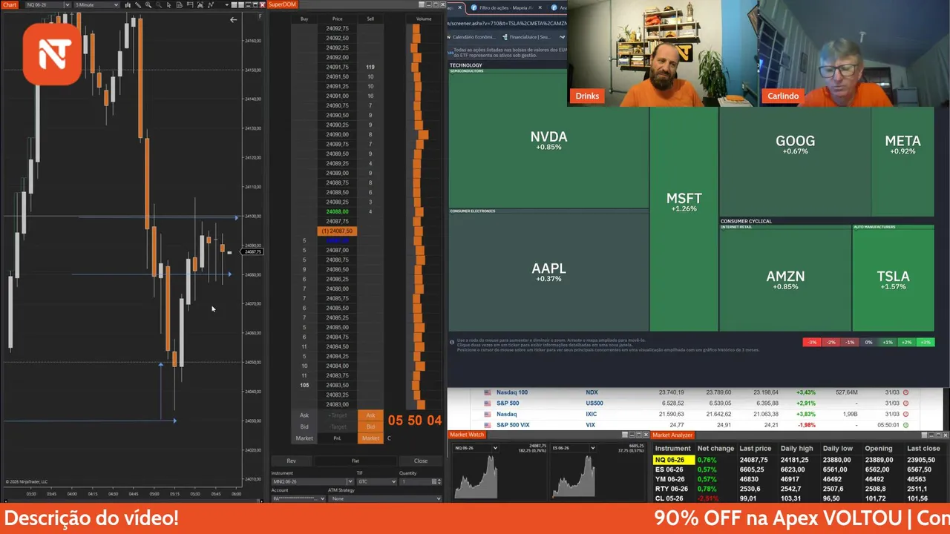Open the chart strategies icon
Screen dimensions: 950x534
pos(211,5)
